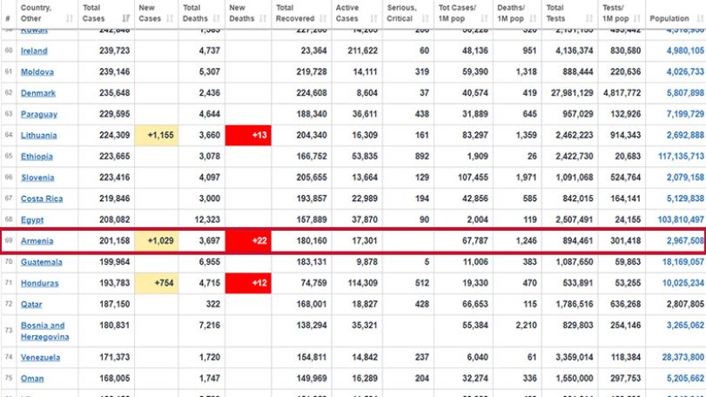Open the Armenia country link

point(37,241)
